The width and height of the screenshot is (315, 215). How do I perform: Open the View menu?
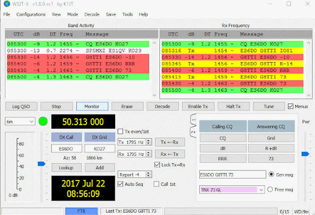pyautogui.click(x=56, y=14)
